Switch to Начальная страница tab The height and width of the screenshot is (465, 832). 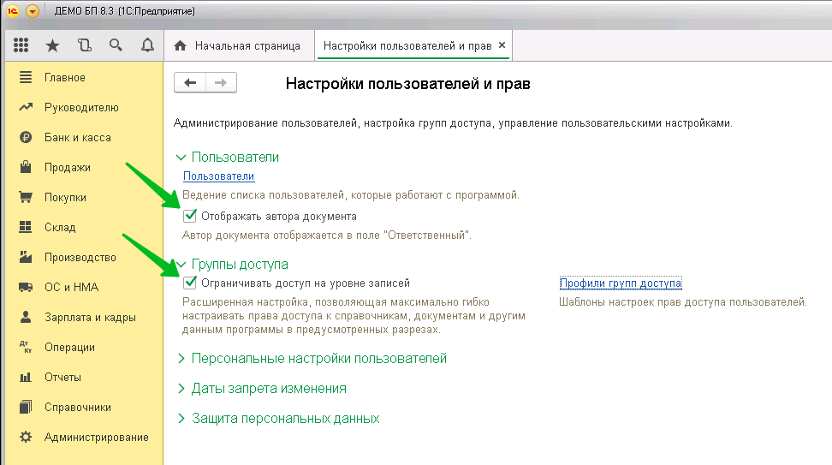point(238,45)
